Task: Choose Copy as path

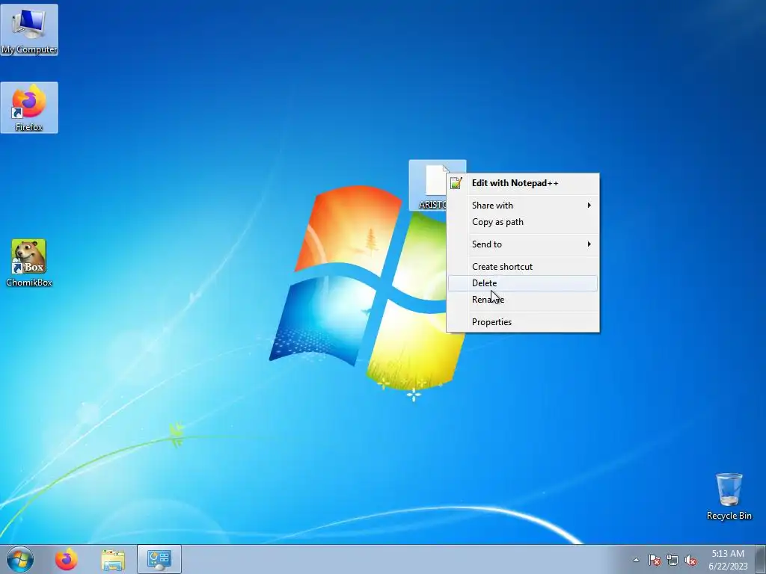Action: pos(523,222)
